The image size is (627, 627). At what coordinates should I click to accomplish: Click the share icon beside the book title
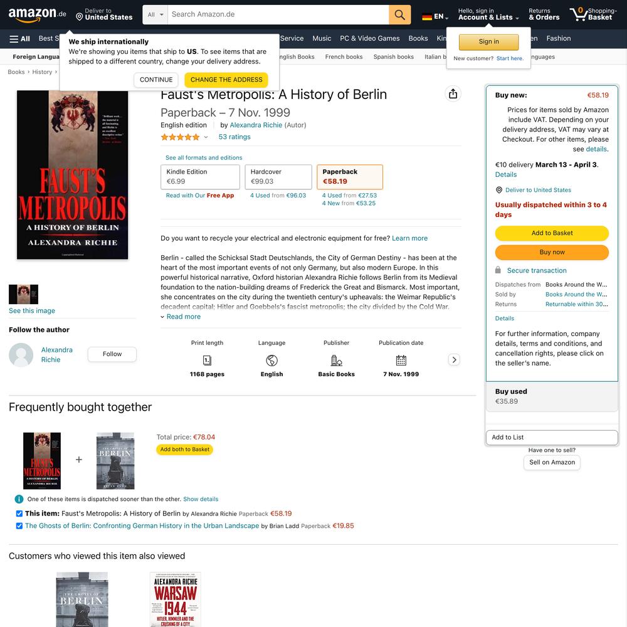point(453,94)
